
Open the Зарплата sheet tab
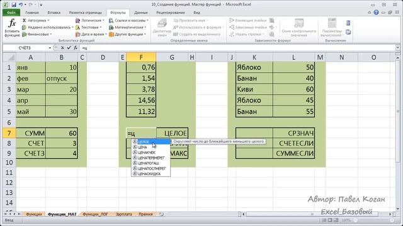tap(123, 214)
